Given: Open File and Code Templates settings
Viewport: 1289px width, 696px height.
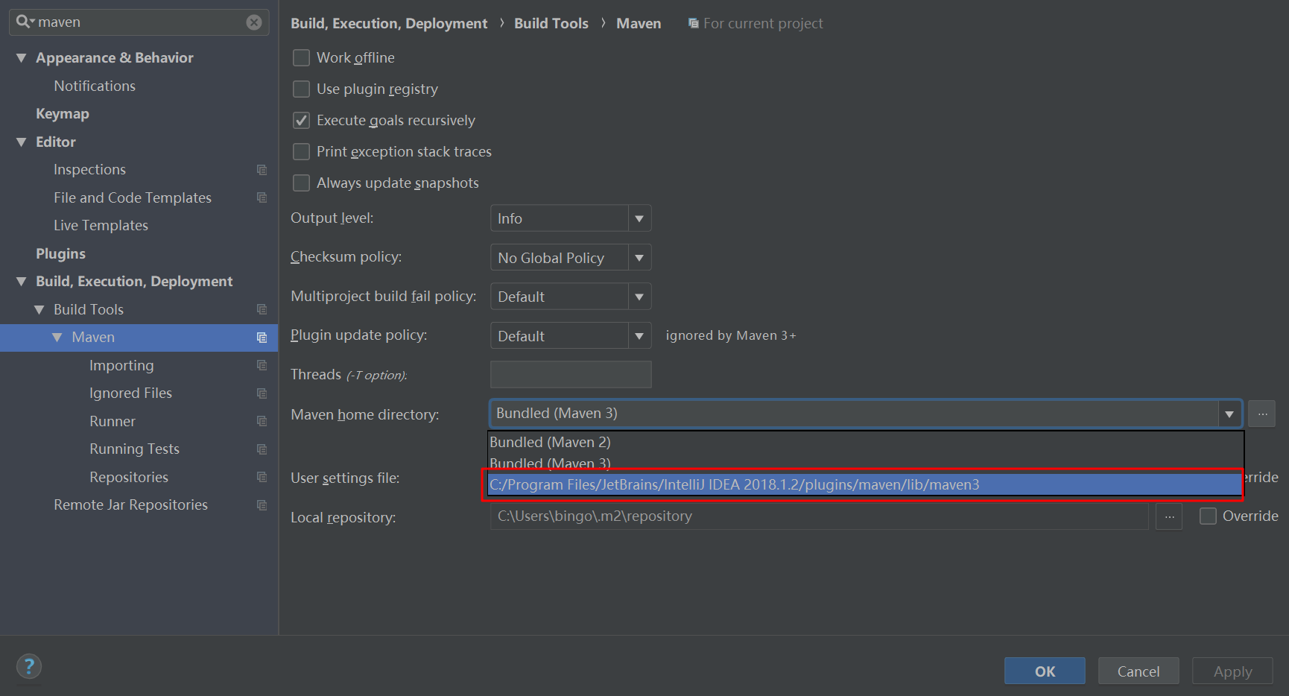Looking at the screenshot, I should [x=133, y=197].
